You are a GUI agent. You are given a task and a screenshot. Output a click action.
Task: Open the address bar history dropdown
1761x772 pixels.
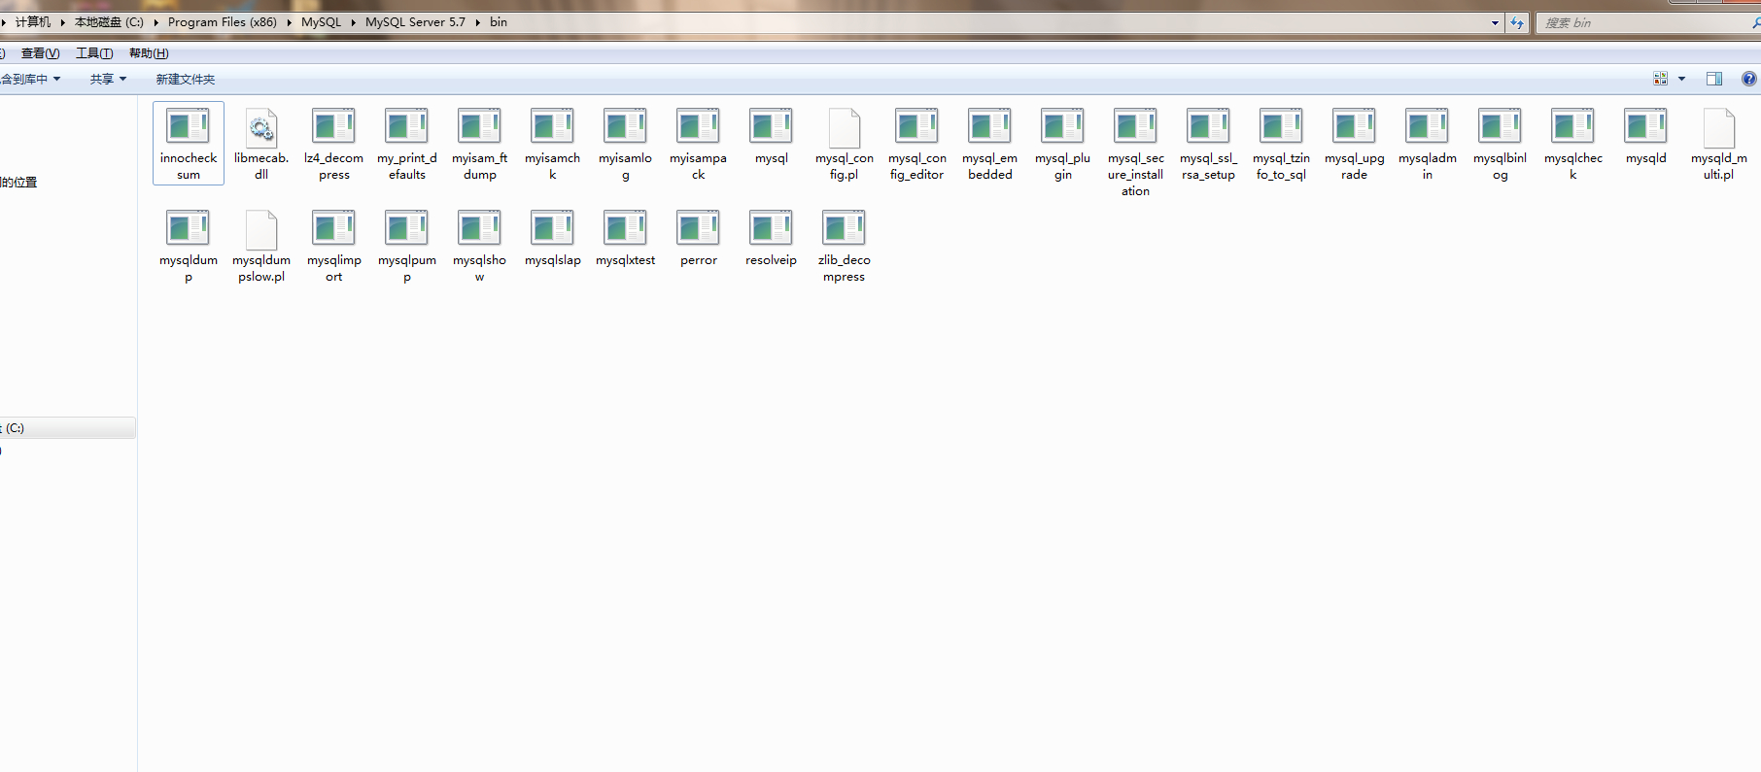(1495, 22)
